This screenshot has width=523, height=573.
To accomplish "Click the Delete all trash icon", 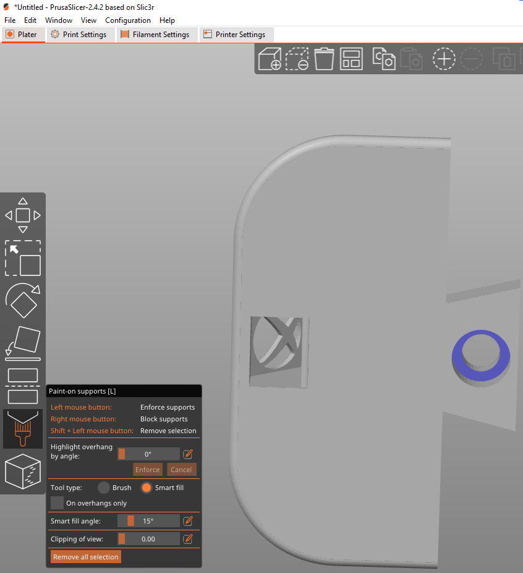I will (x=324, y=58).
